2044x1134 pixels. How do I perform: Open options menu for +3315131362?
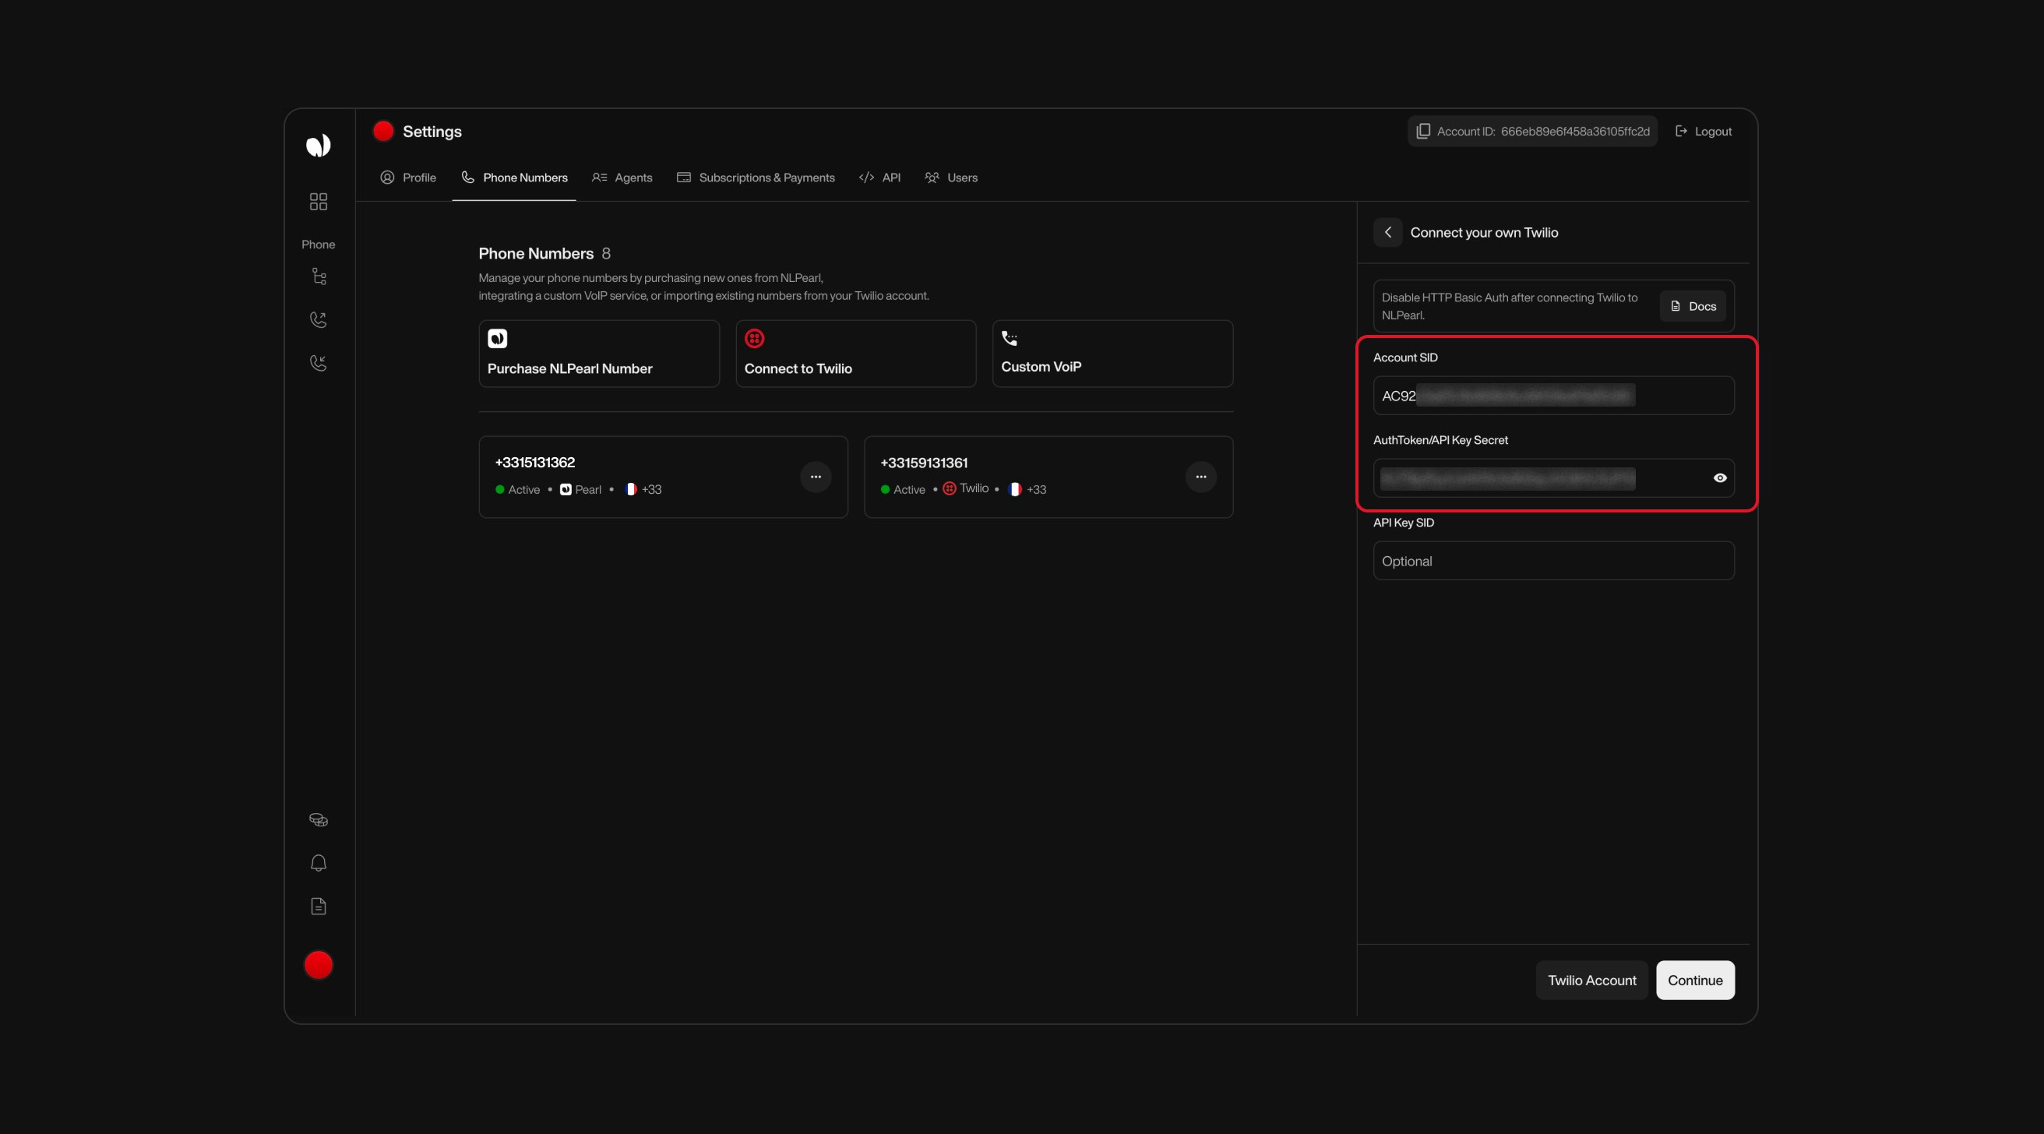pyautogui.click(x=816, y=476)
